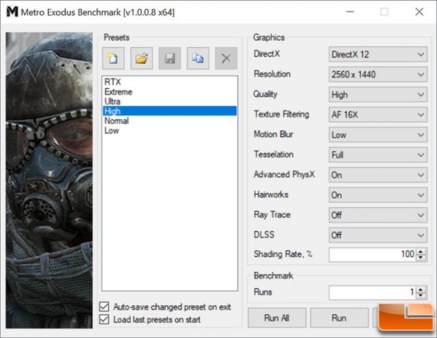
Task: Open the DLSS dropdown
Action: (377, 236)
